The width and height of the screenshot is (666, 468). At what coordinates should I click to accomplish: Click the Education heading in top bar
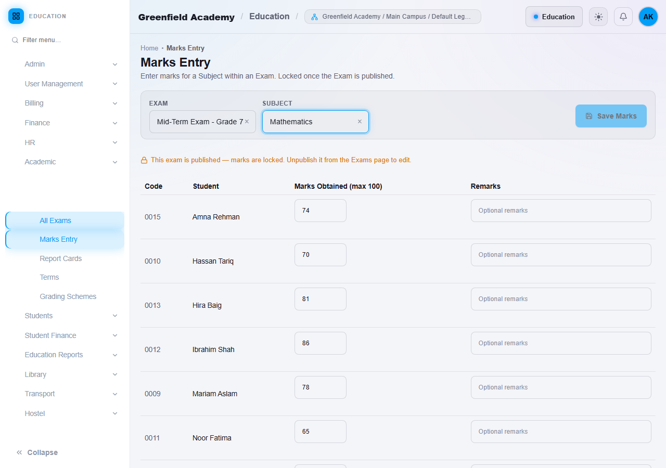[270, 16]
